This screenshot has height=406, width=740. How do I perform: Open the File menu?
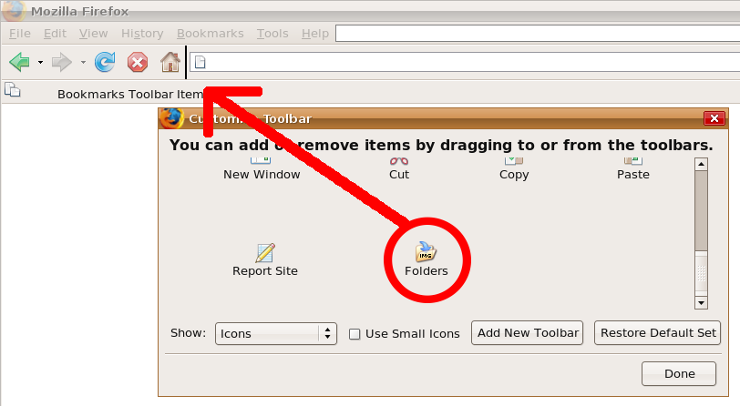pos(20,34)
